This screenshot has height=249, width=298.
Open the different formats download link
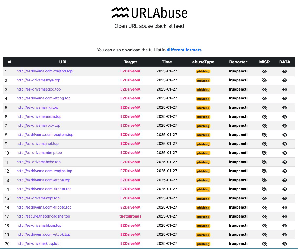[184, 50]
